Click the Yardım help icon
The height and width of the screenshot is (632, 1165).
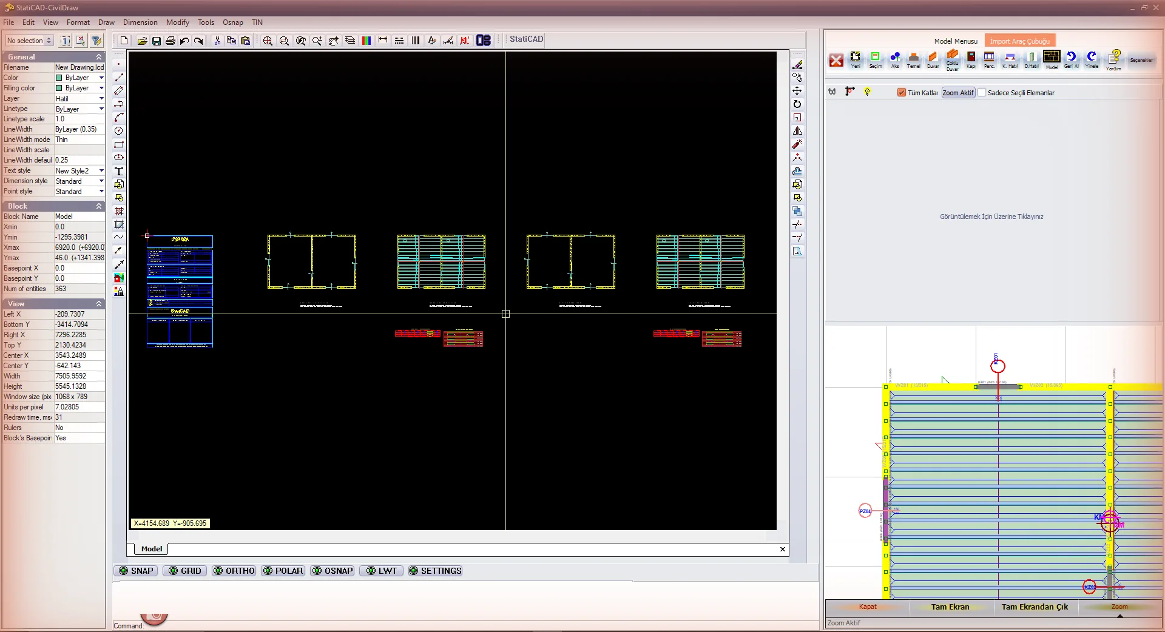(x=1114, y=59)
